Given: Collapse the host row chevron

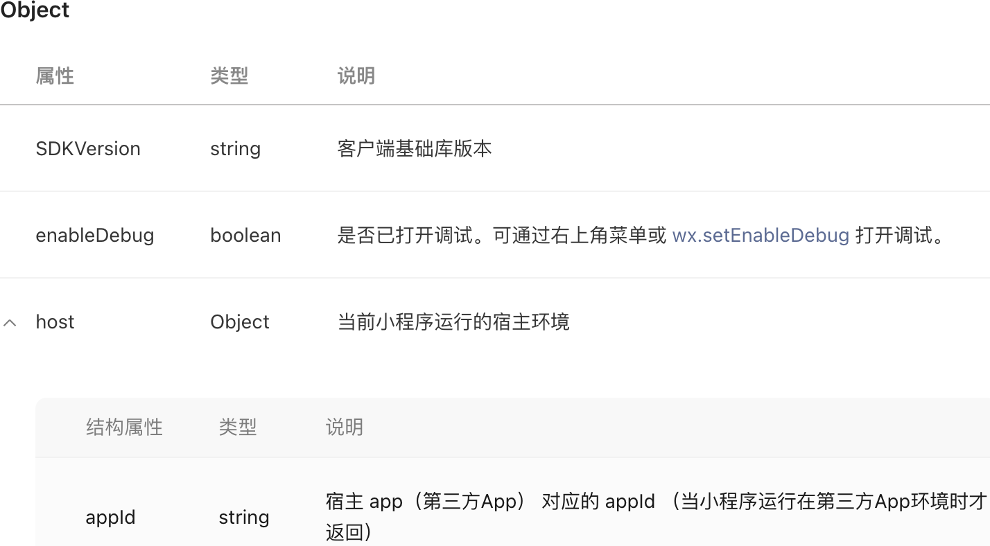Looking at the screenshot, I should click(x=10, y=322).
